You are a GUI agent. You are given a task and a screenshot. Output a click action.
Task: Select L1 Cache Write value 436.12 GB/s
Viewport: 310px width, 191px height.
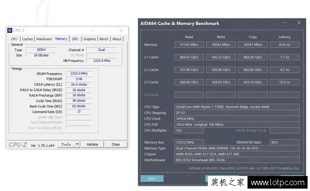(x=221, y=57)
